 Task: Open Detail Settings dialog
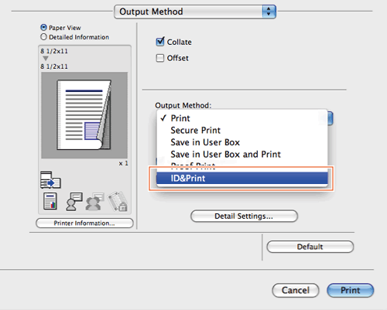[244, 216]
